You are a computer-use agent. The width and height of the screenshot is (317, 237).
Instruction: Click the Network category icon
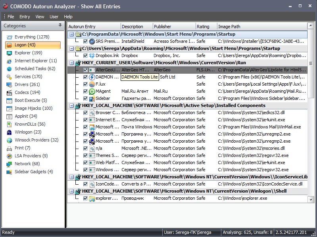pyautogui.click(x=9, y=164)
